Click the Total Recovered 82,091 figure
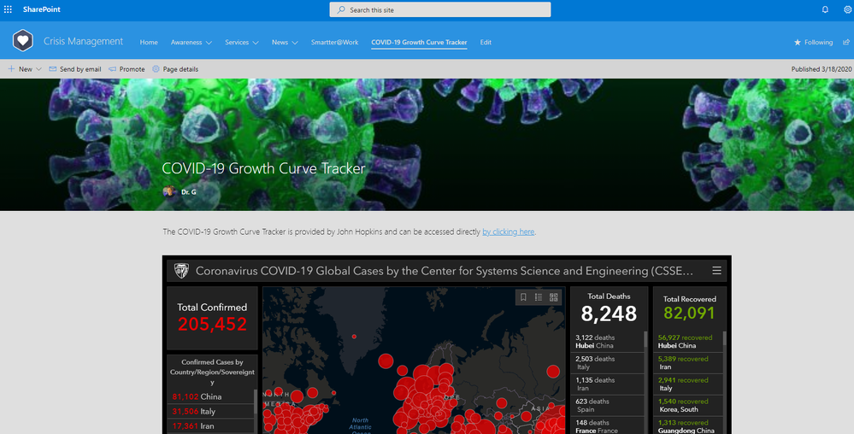The width and height of the screenshot is (854, 434). 690,313
